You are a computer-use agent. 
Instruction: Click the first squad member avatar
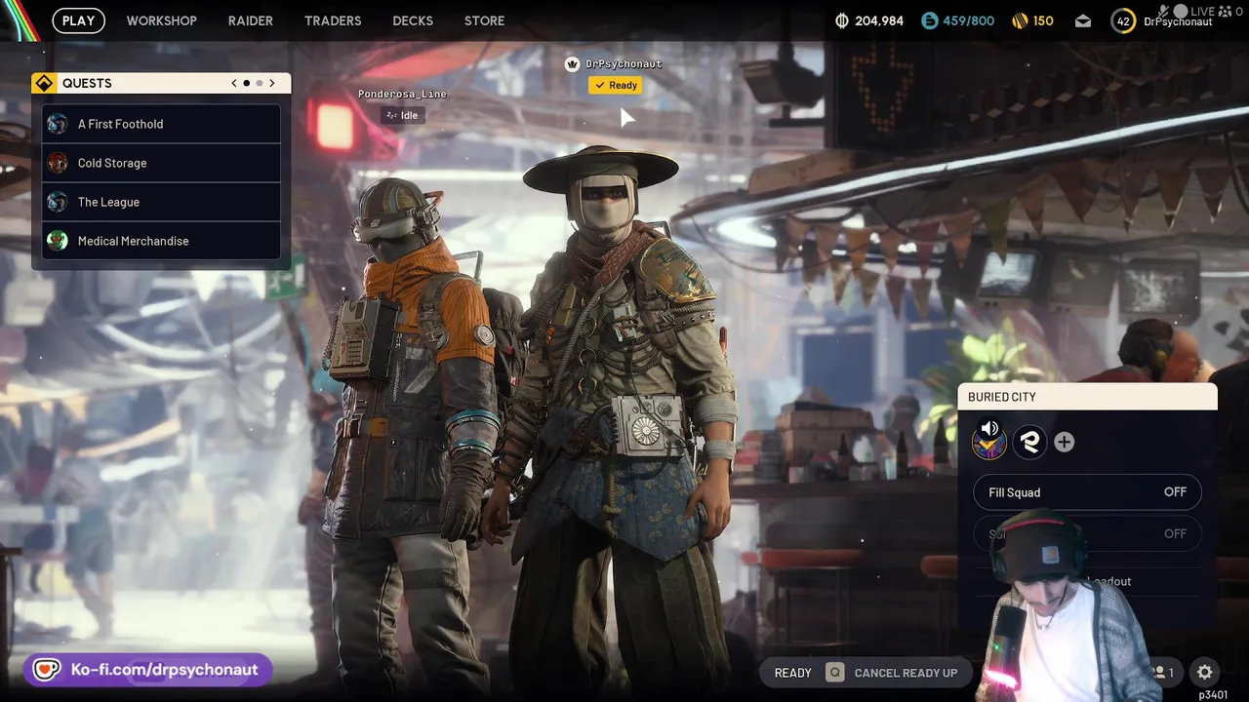tap(989, 445)
